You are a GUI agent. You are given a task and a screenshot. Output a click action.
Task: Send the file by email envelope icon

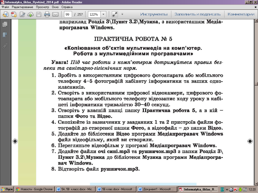[55, 14]
